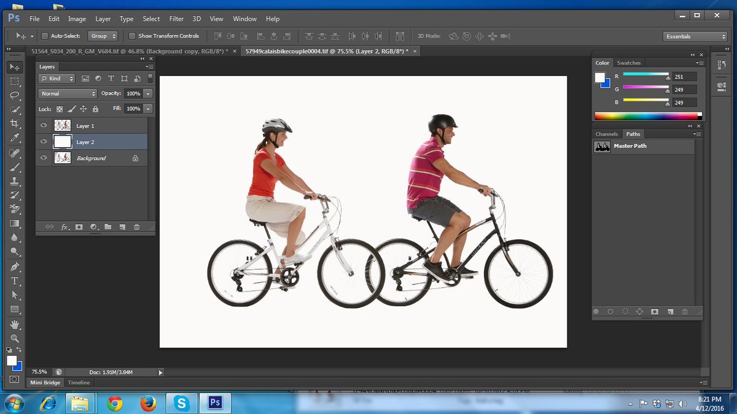The image size is (737, 414).
Task: Toggle the layer filtering switch
Action: 150,79
